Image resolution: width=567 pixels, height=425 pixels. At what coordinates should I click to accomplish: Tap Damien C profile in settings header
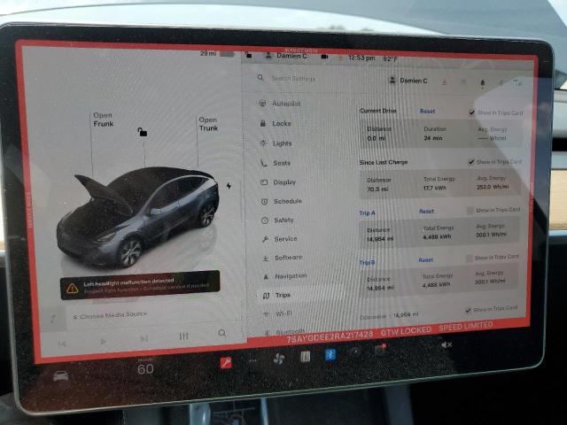(x=408, y=81)
